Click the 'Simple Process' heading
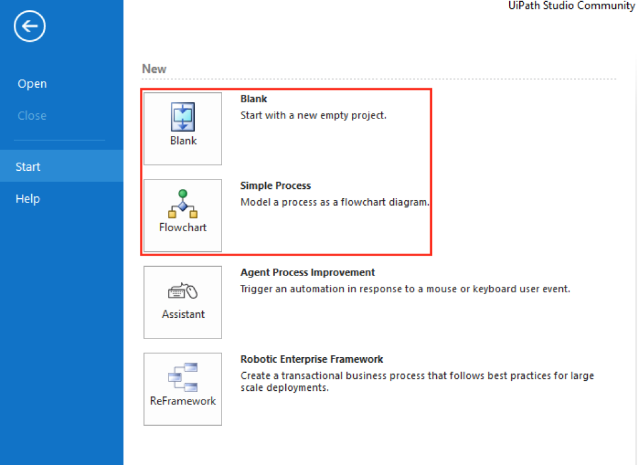 click(x=275, y=186)
